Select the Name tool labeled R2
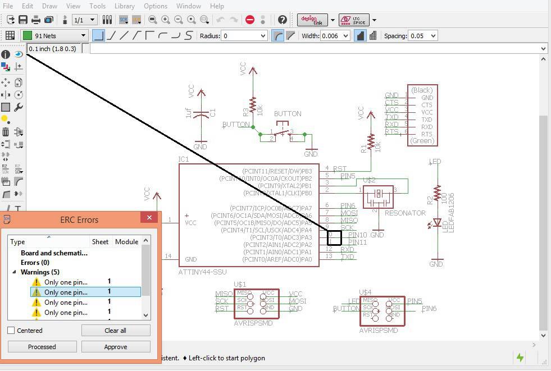This screenshot has height=371, width=551. [x=6, y=169]
